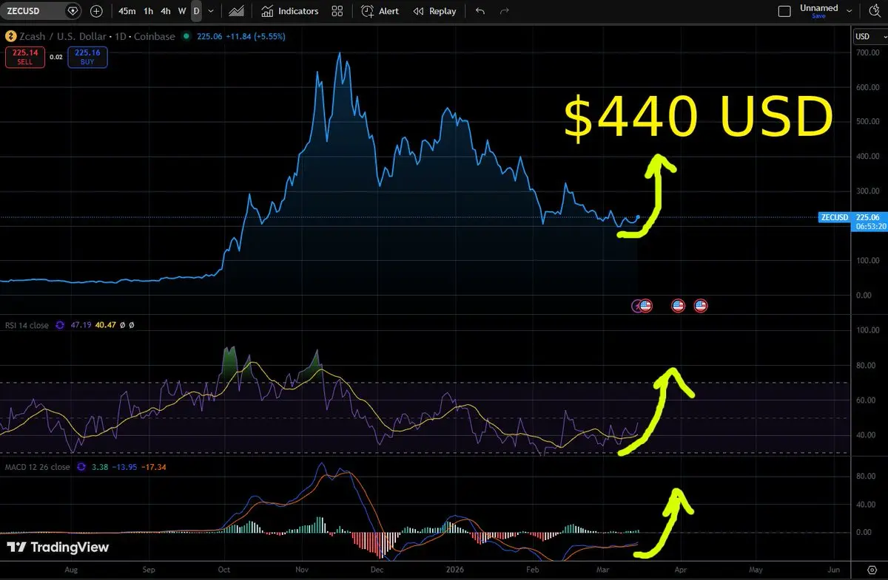
Task: Open the middle US flag economic event
Action: pyautogui.click(x=678, y=305)
